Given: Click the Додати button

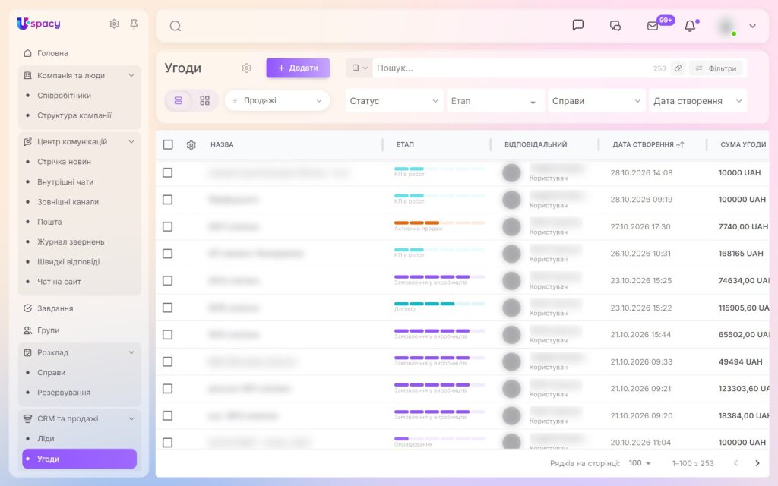Looking at the screenshot, I should tap(298, 68).
